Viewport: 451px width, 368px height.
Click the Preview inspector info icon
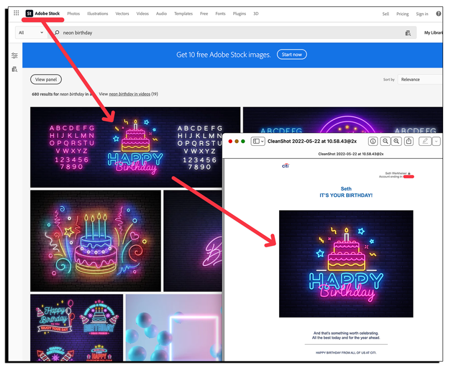(x=373, y=141)
